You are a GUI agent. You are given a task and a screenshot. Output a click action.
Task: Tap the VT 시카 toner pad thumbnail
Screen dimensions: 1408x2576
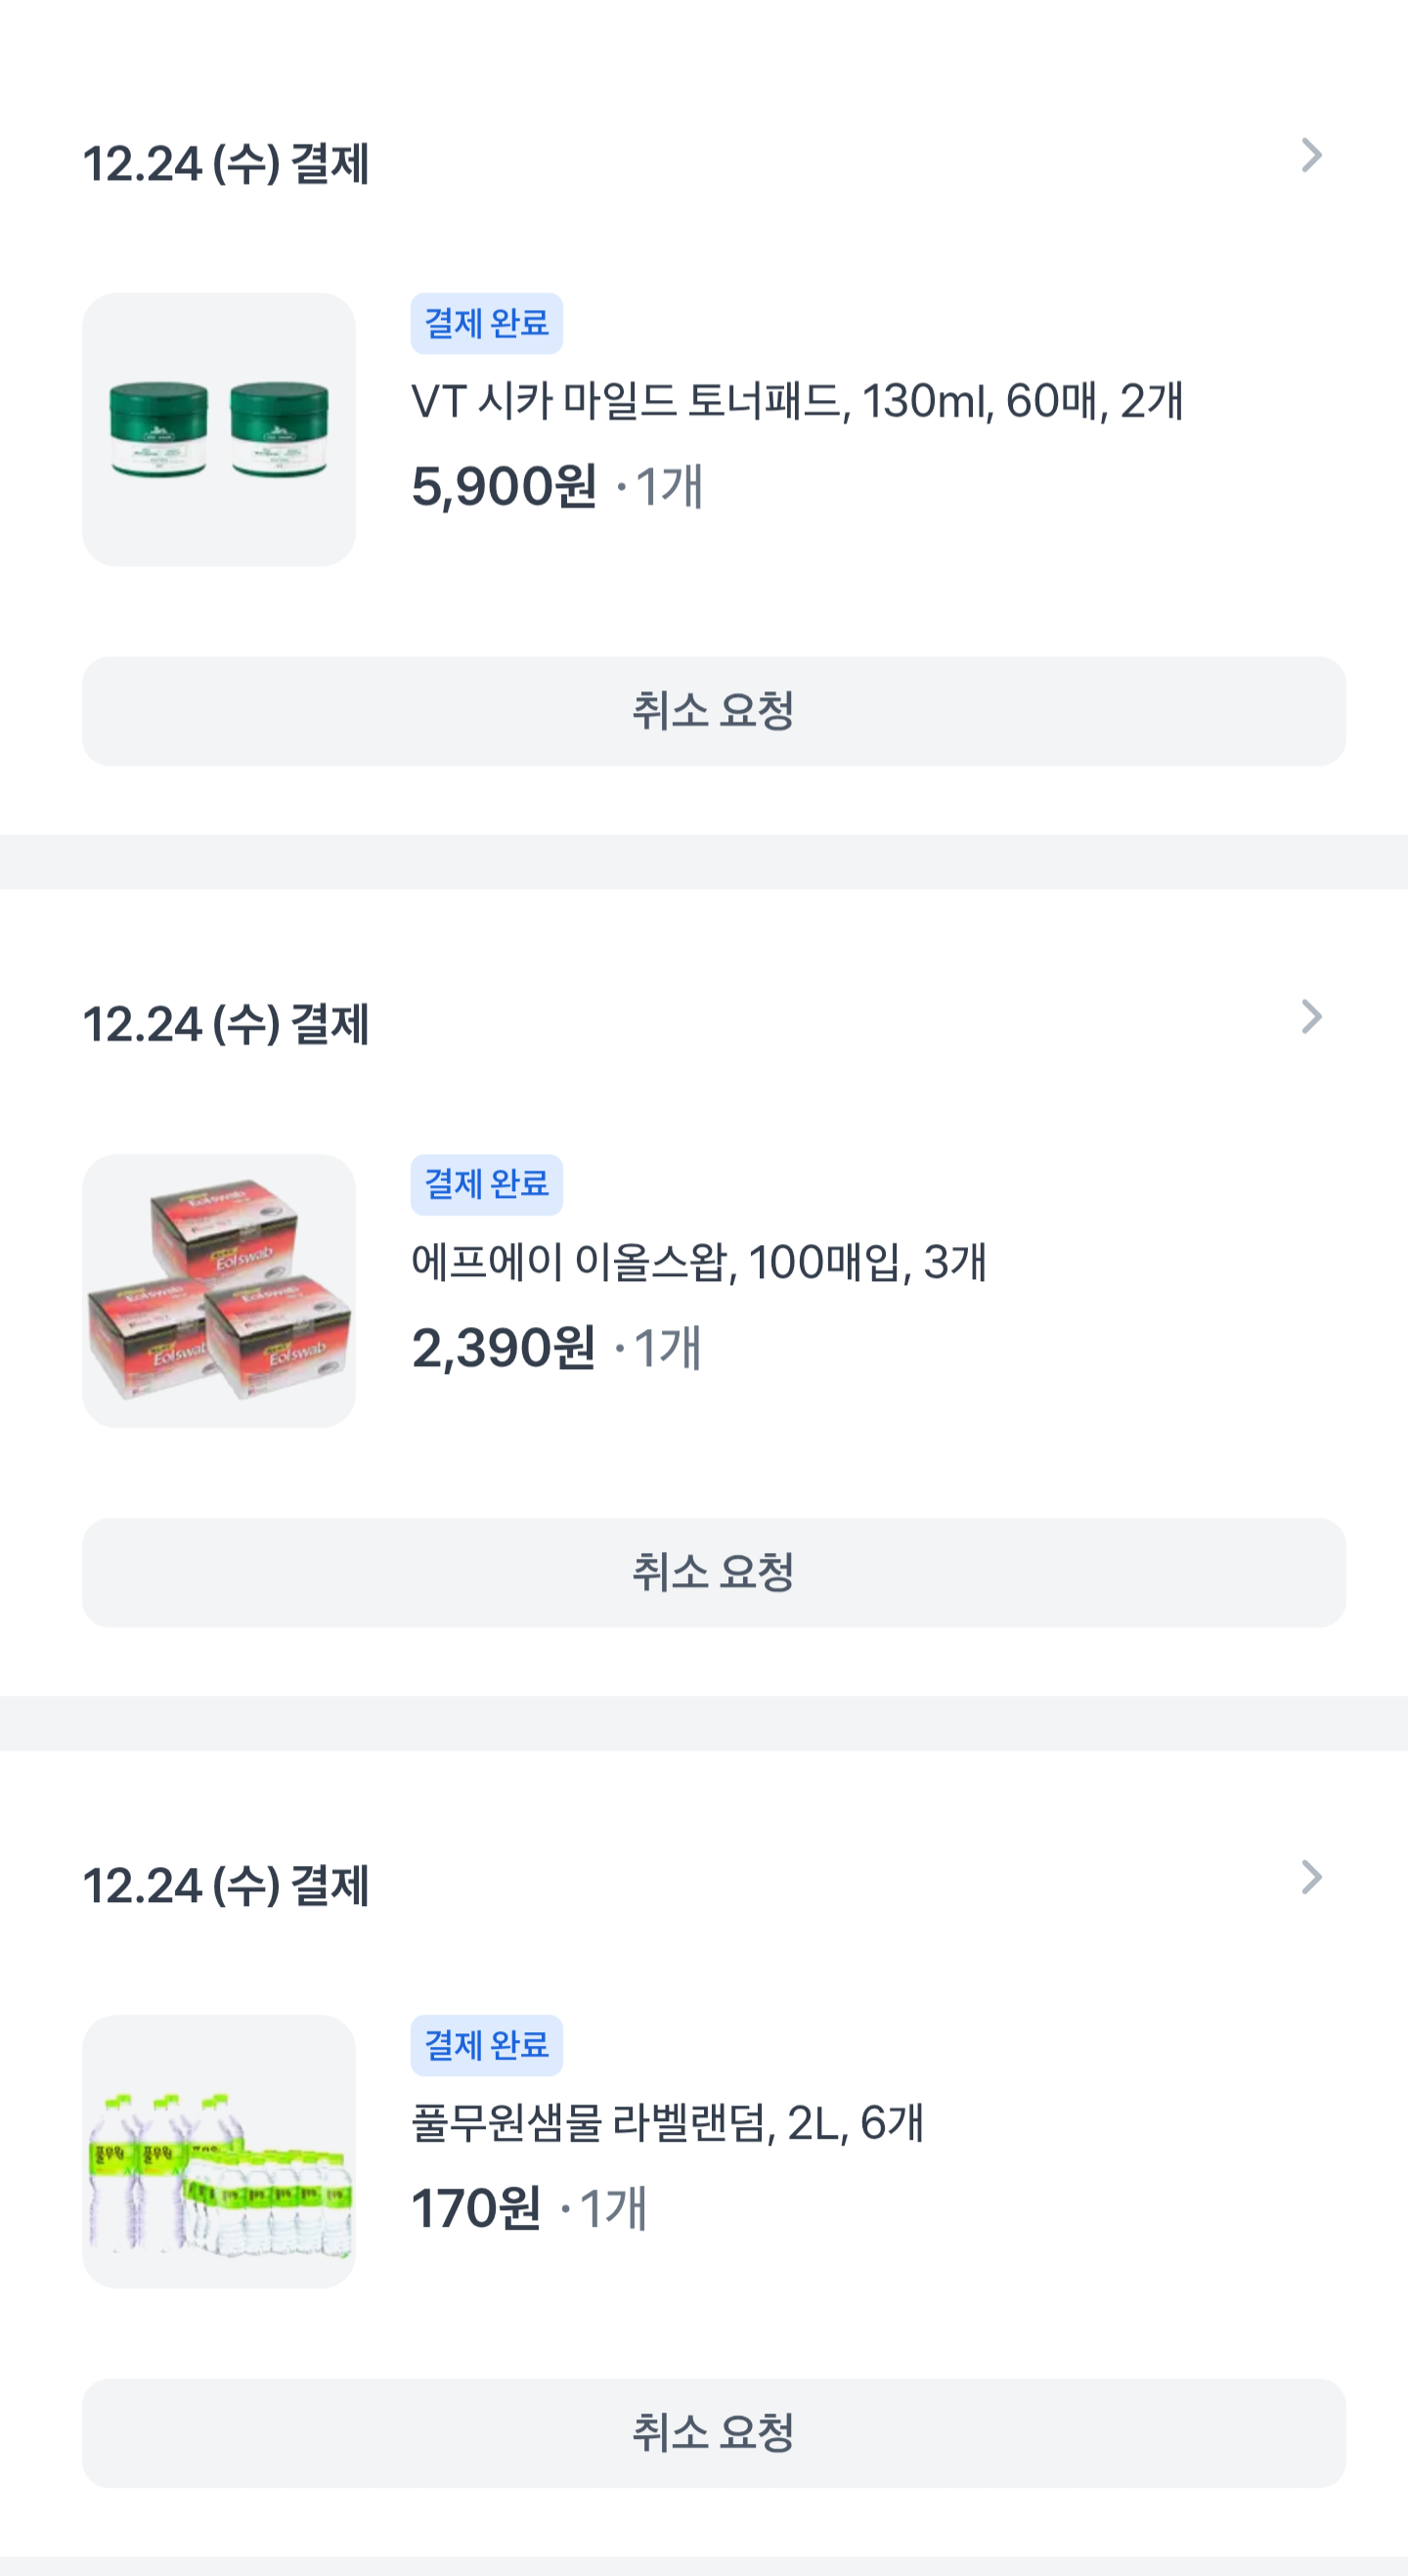pyautogui.click(x=219, y=429)
